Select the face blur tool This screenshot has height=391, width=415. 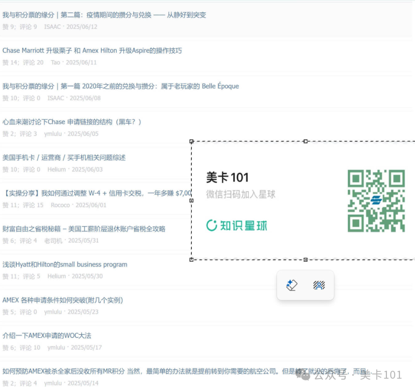(x=319, y=285)
